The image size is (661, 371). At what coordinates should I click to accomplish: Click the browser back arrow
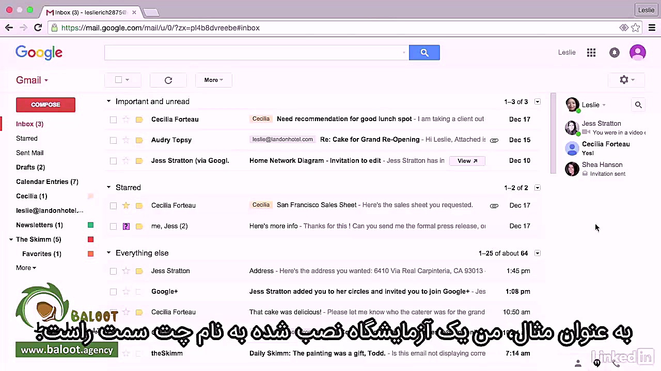(9, 28)
